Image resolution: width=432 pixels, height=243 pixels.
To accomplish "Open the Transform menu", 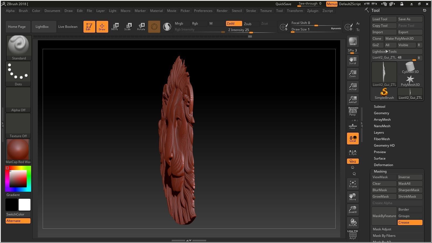I will pos(295,11).
